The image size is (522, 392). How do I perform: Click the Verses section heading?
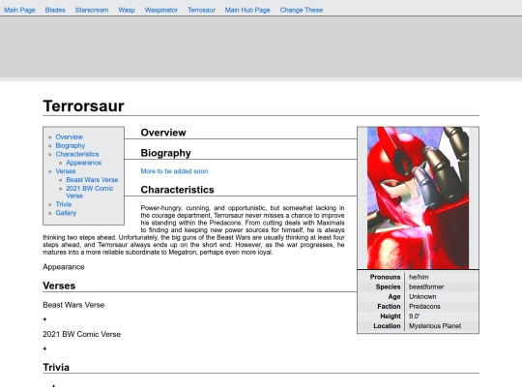tap(59, 286)
